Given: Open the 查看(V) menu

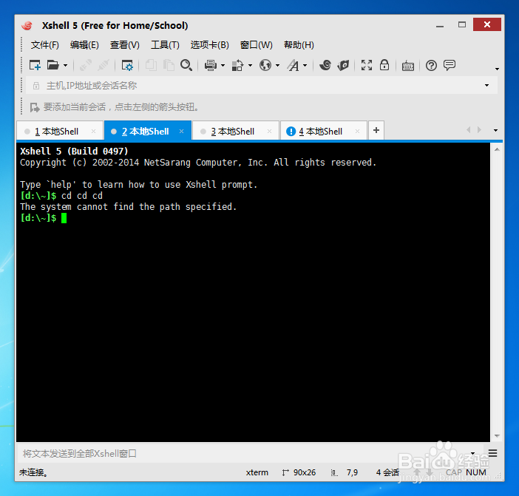Looking at the screenshot, I should pos(125,44).
